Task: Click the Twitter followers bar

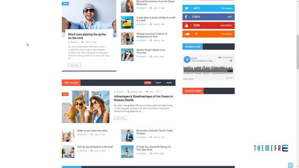Action: point(209,8)
